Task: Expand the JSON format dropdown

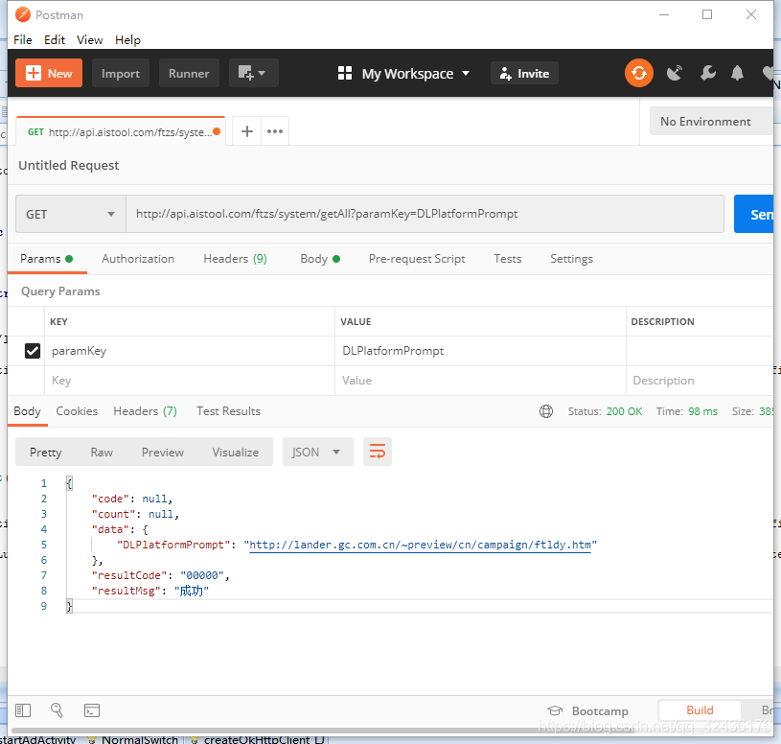Action: [x=317, y=452]
